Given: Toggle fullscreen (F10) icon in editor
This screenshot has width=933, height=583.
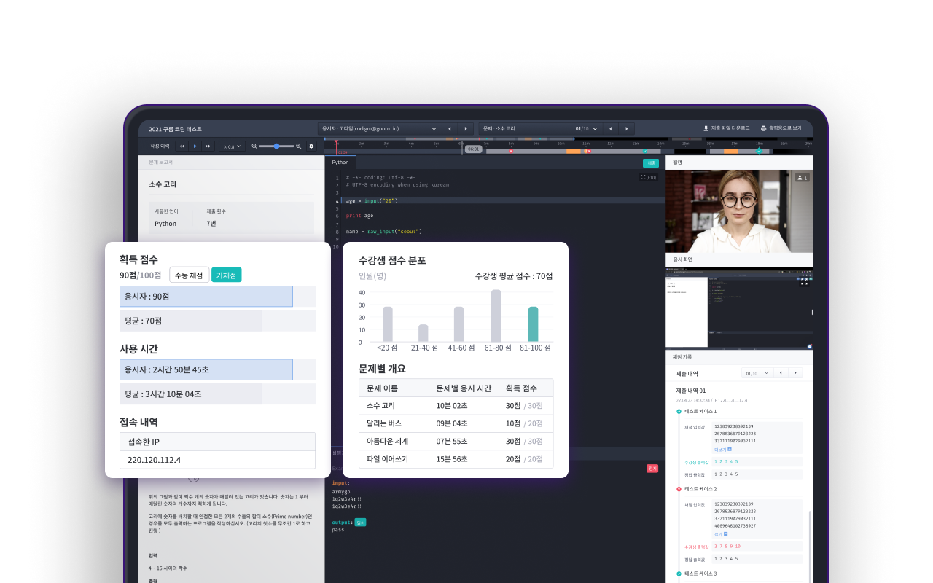Looking at the screenshot, I should pos(648,177).
